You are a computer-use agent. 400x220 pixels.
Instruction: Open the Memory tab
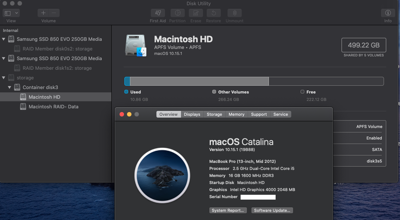tap(236, 114)
